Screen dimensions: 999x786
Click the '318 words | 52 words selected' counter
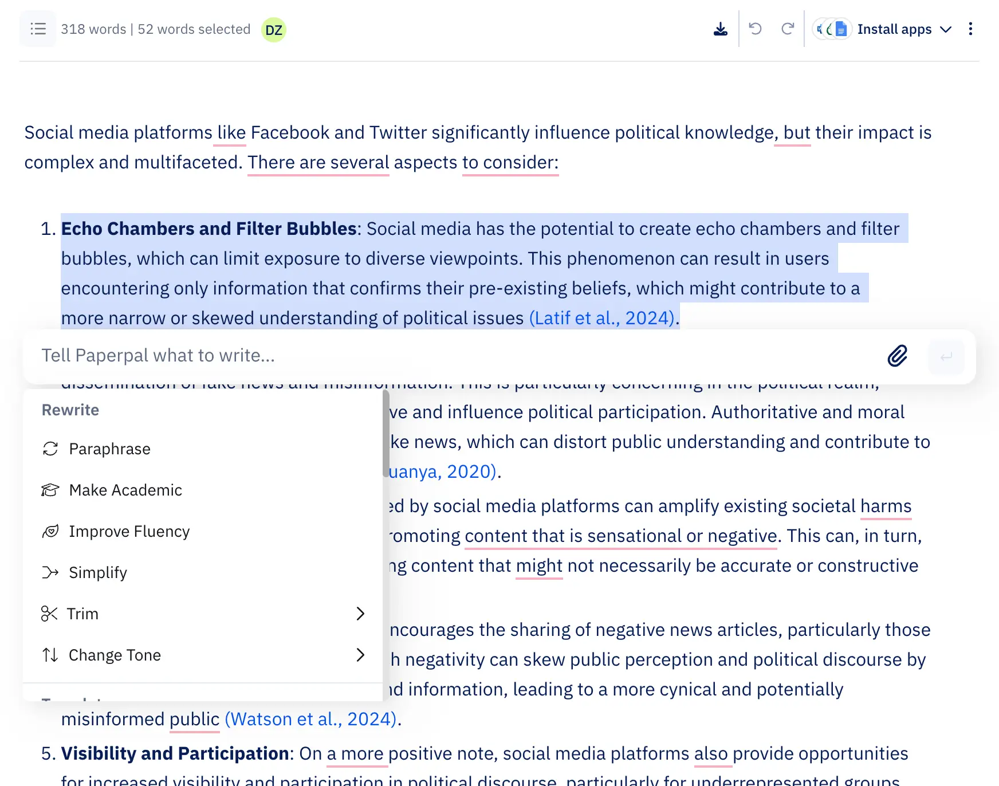(155, 29)
